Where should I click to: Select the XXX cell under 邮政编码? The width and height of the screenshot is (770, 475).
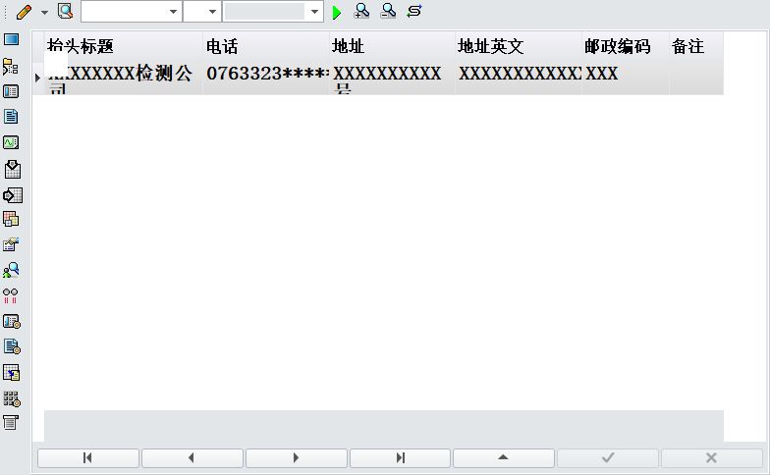coord(626,79)
